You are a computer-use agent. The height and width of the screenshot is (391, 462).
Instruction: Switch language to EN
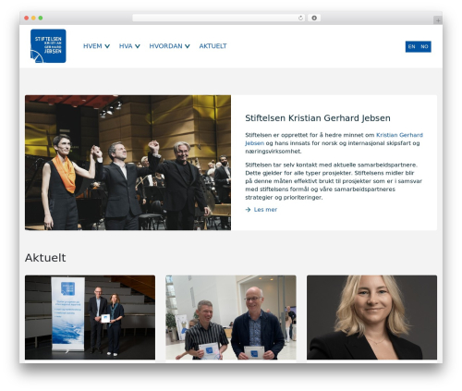coord(412,46)
